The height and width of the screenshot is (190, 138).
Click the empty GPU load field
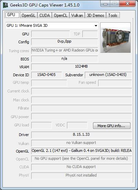click(42, 125)
